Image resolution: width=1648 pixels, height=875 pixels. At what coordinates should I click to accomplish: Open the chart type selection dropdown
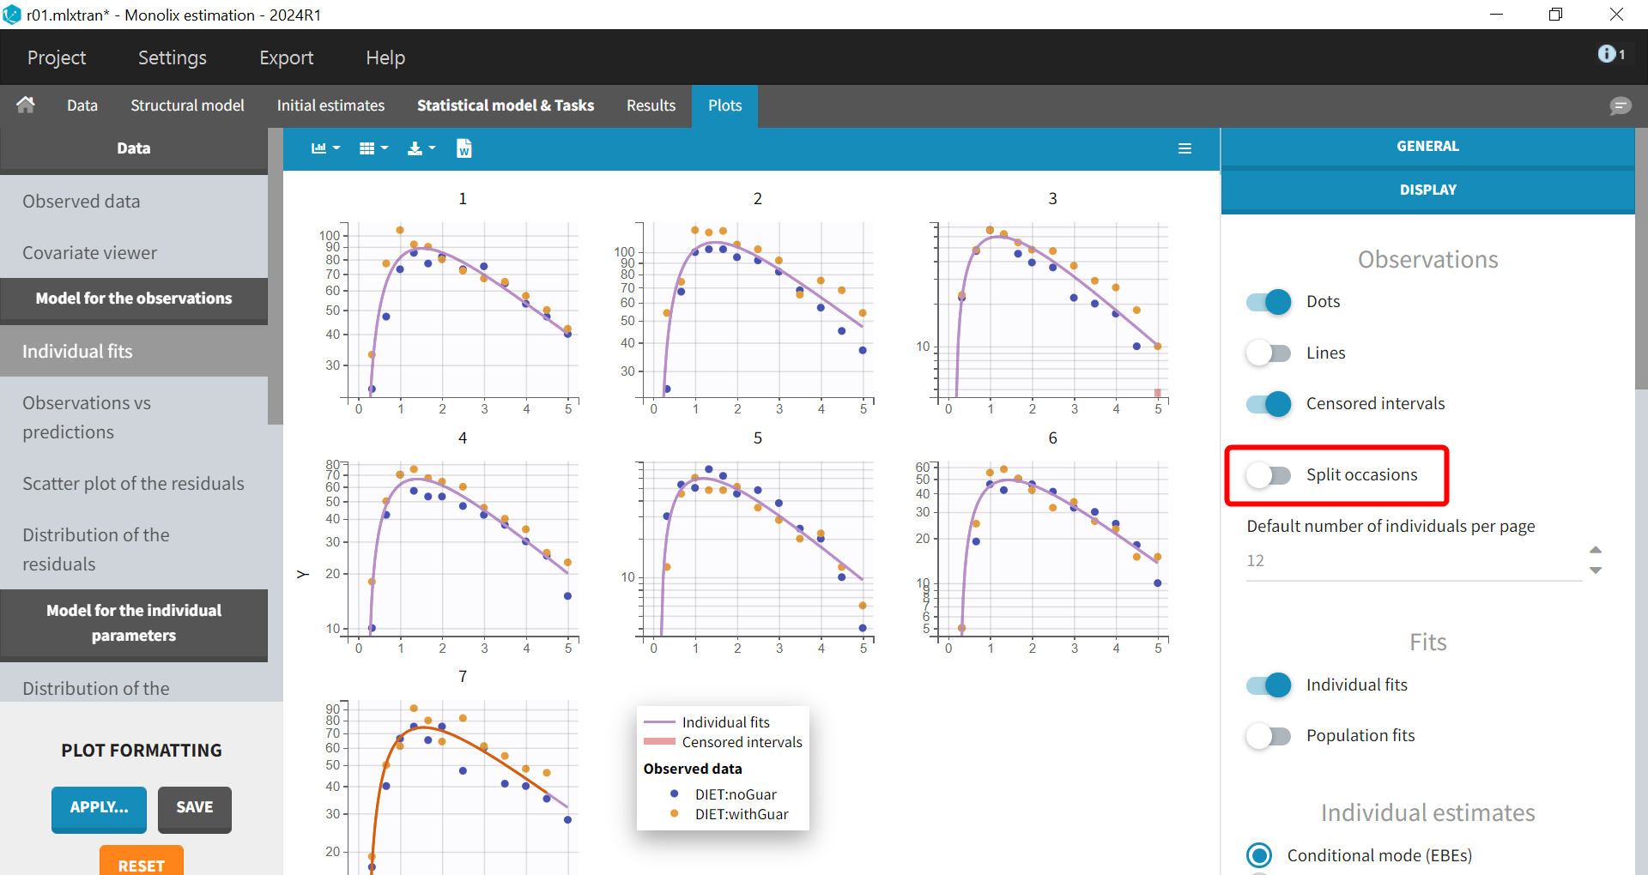tap(325, 148)
